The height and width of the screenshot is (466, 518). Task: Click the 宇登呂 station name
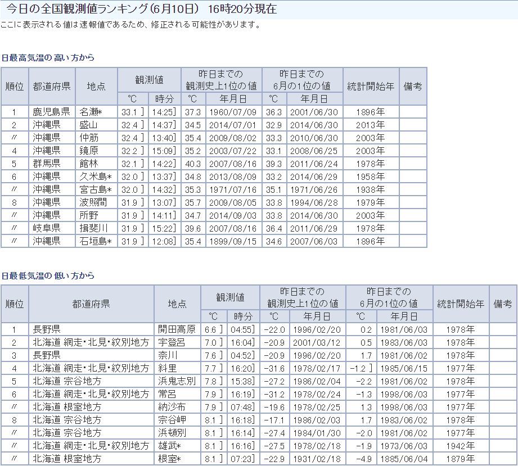pos(170,342)
